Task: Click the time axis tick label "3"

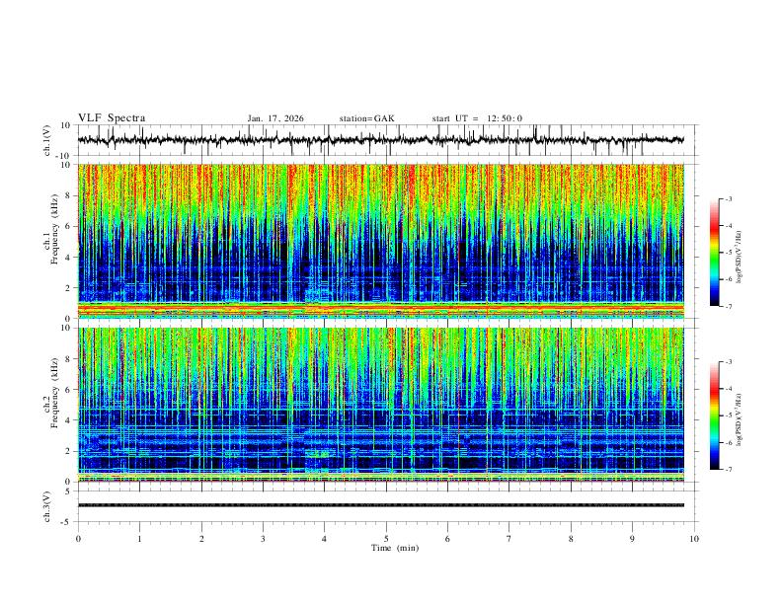Action: (263, 539)
